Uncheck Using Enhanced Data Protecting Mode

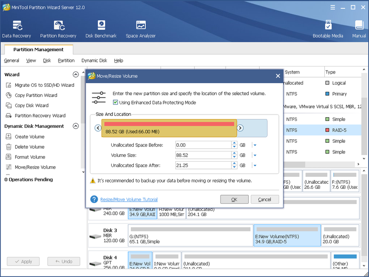click(115, 102)
